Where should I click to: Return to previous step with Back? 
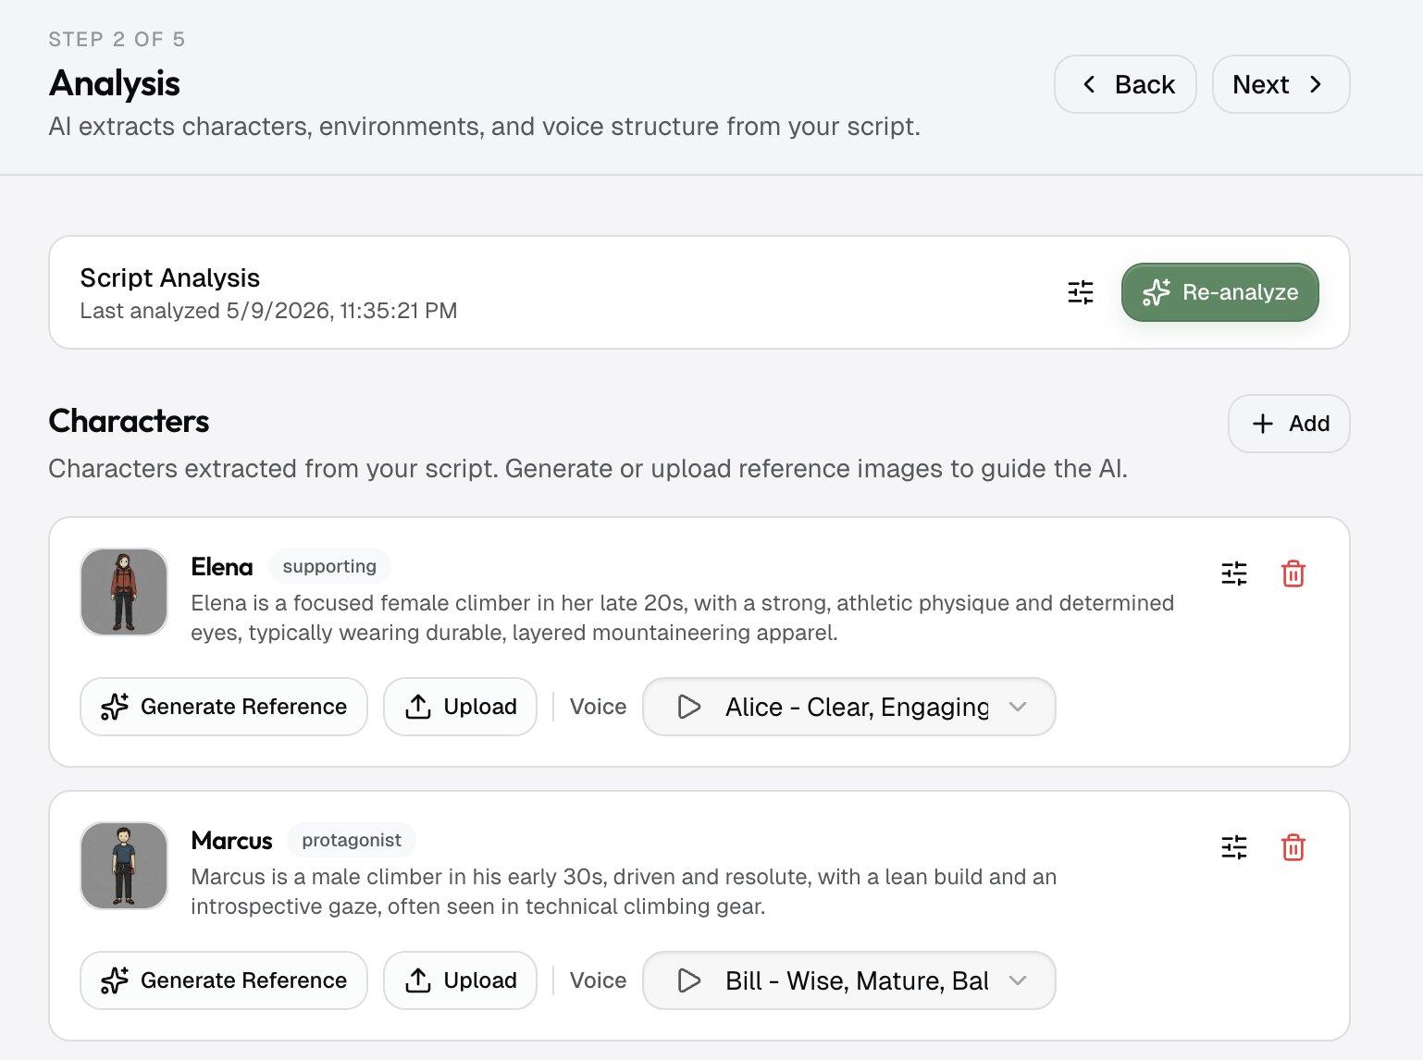(x=1125, y=84)
